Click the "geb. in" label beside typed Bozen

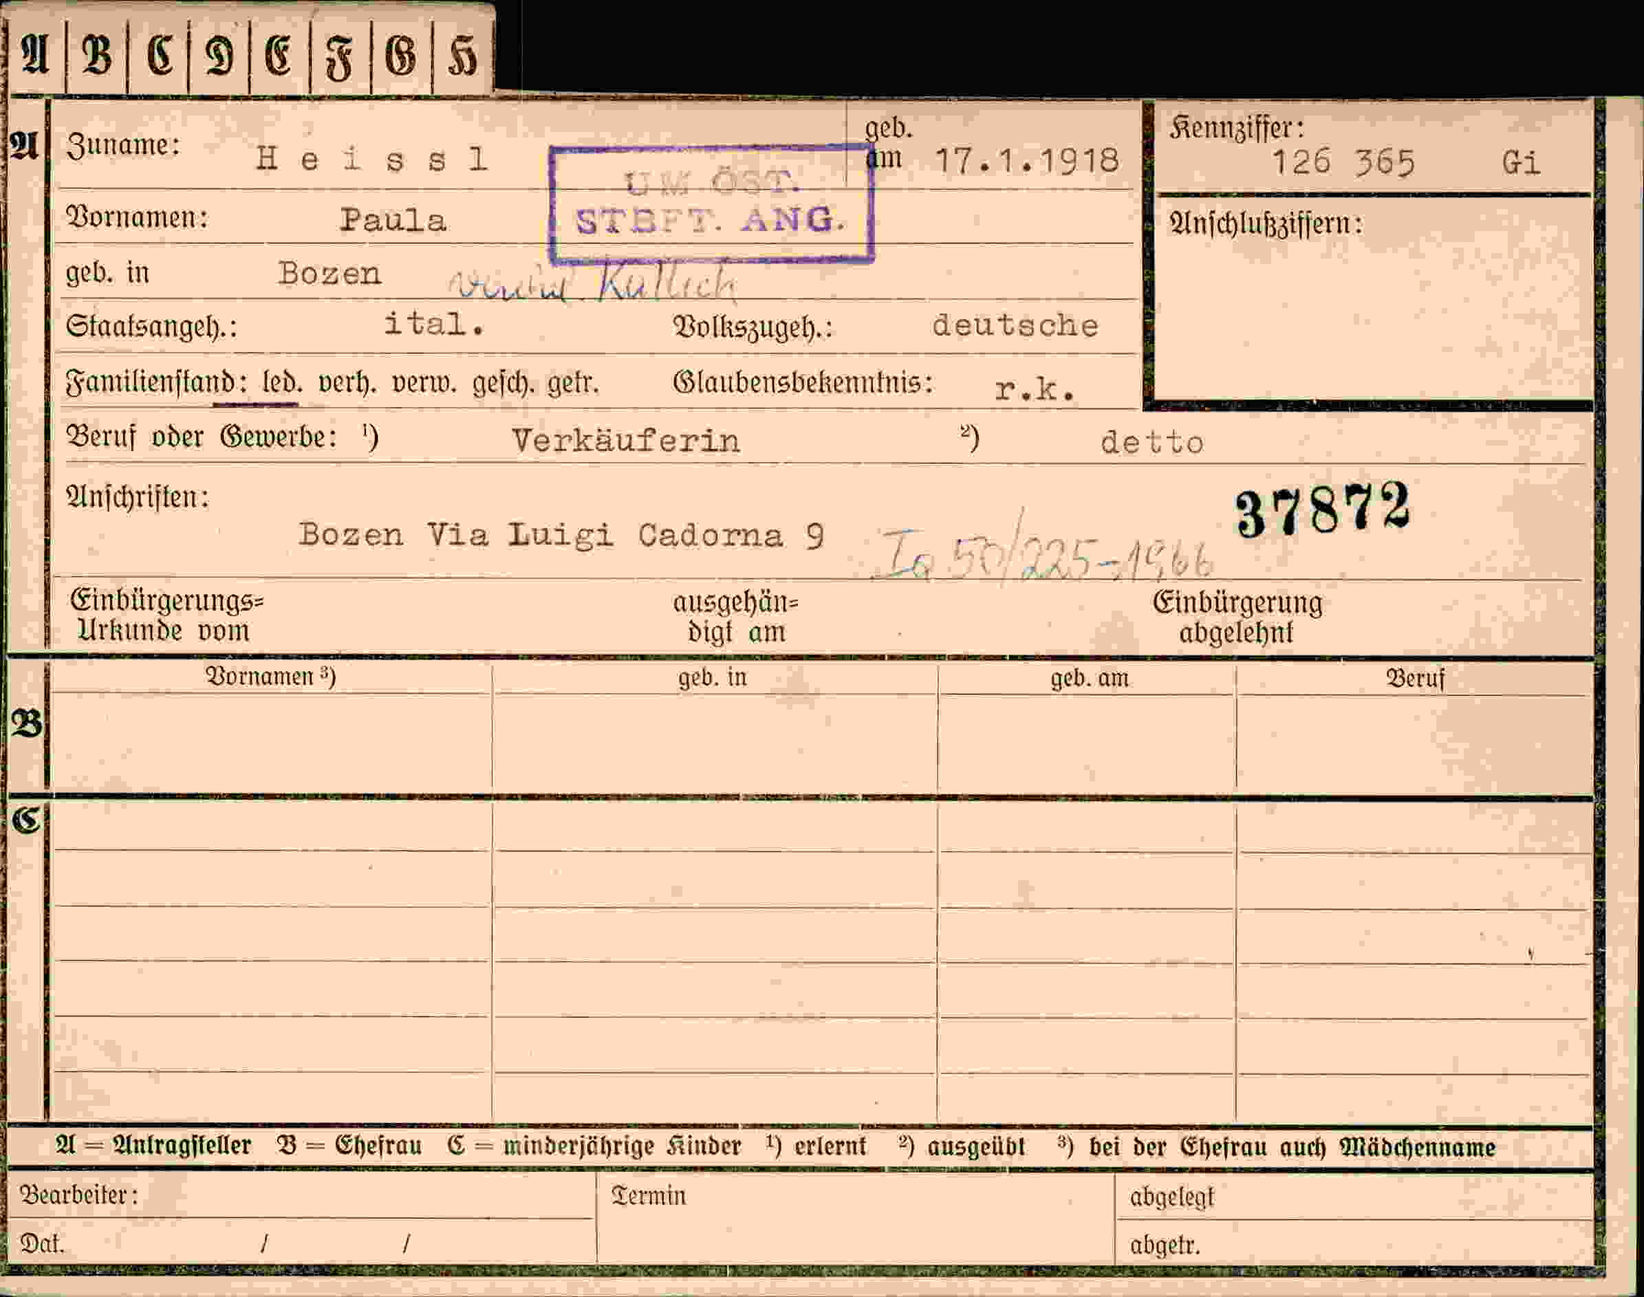coord(107,274)
